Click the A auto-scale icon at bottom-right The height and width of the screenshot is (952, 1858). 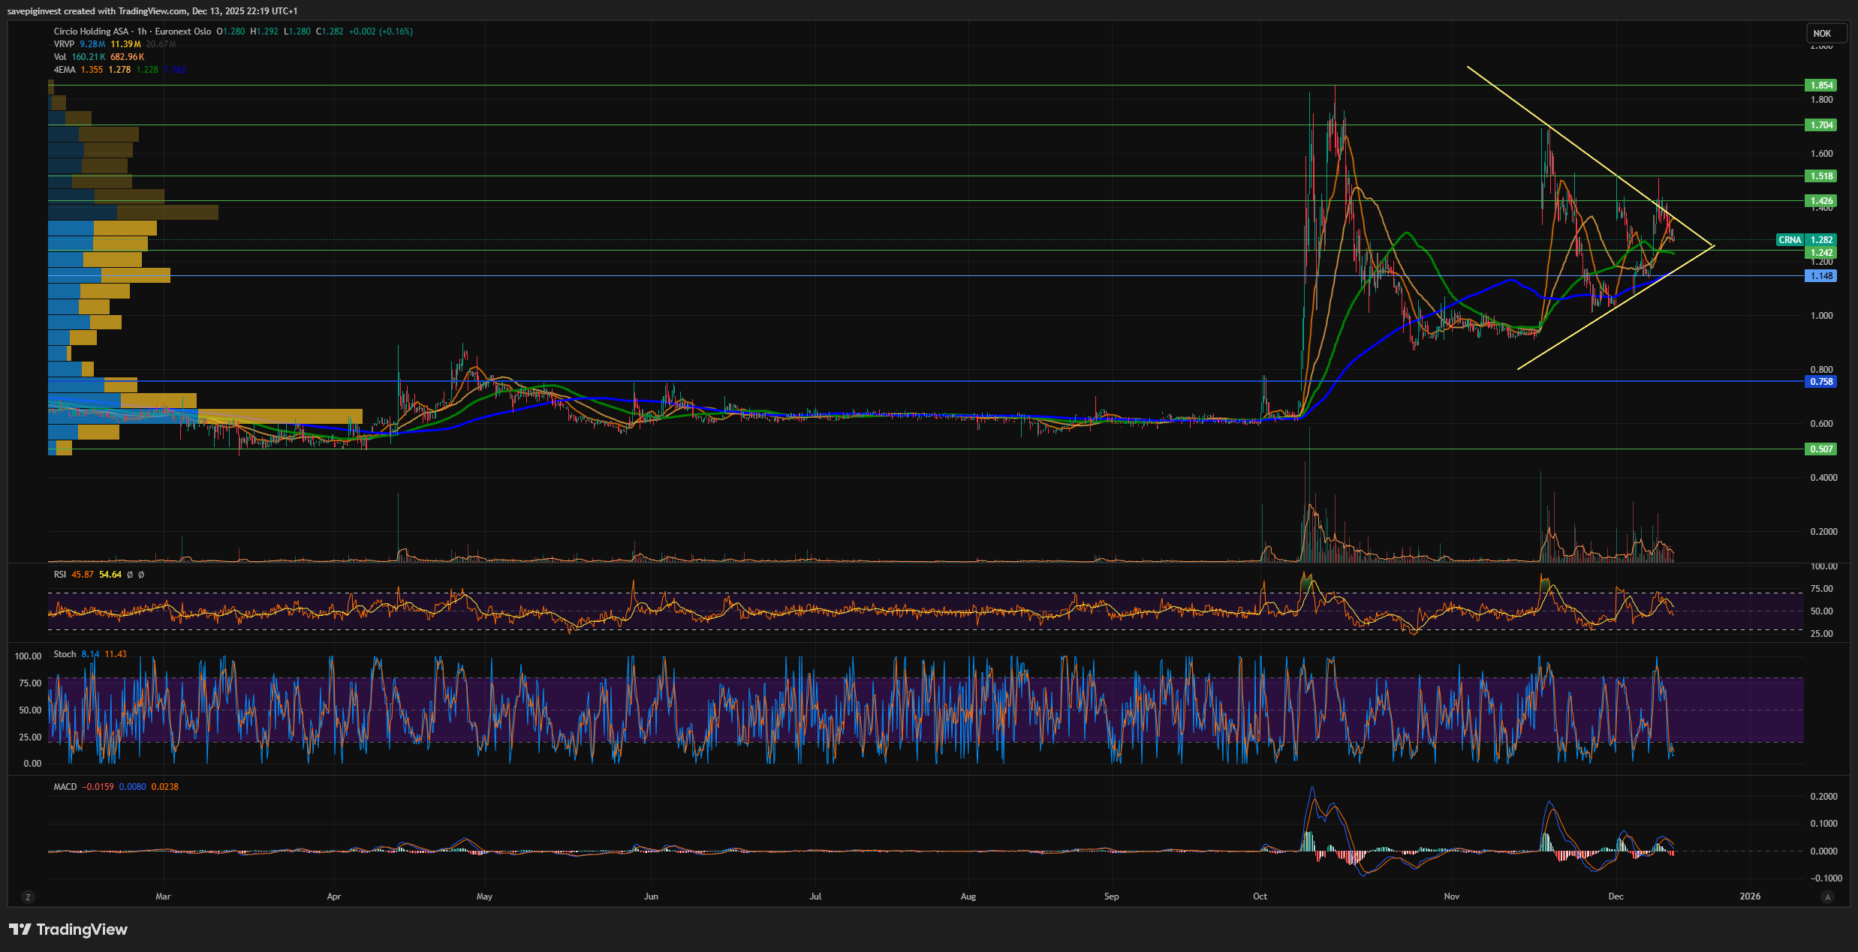[1828, 897]
